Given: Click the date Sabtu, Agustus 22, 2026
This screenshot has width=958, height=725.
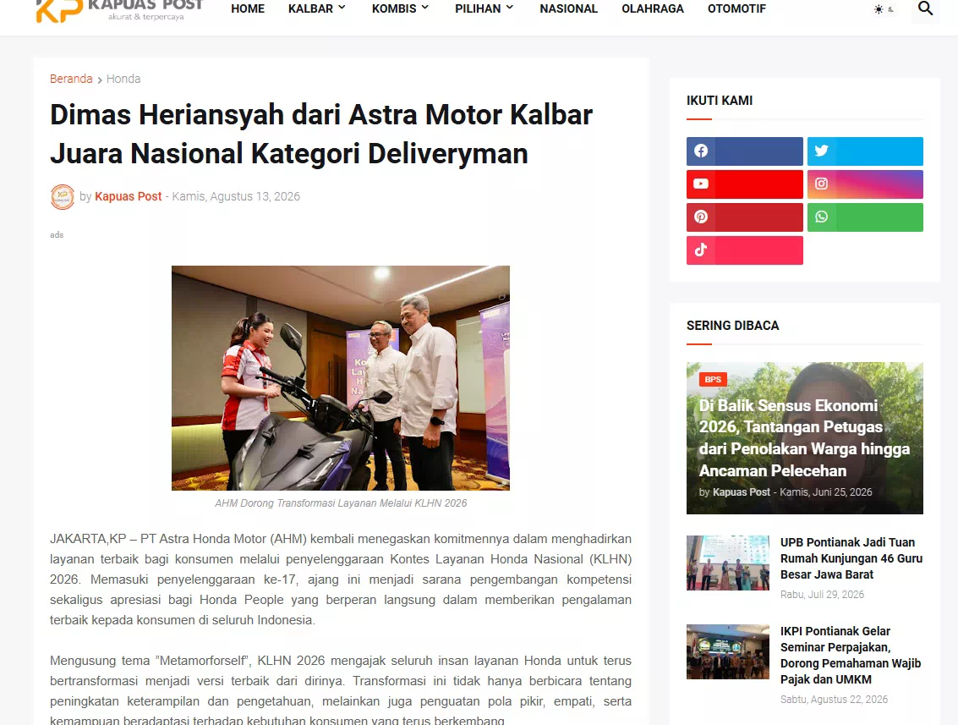Looking at the screenshot, I should (x=834, y=700).
